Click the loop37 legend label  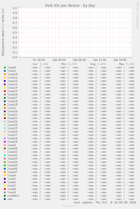[12, 172]
